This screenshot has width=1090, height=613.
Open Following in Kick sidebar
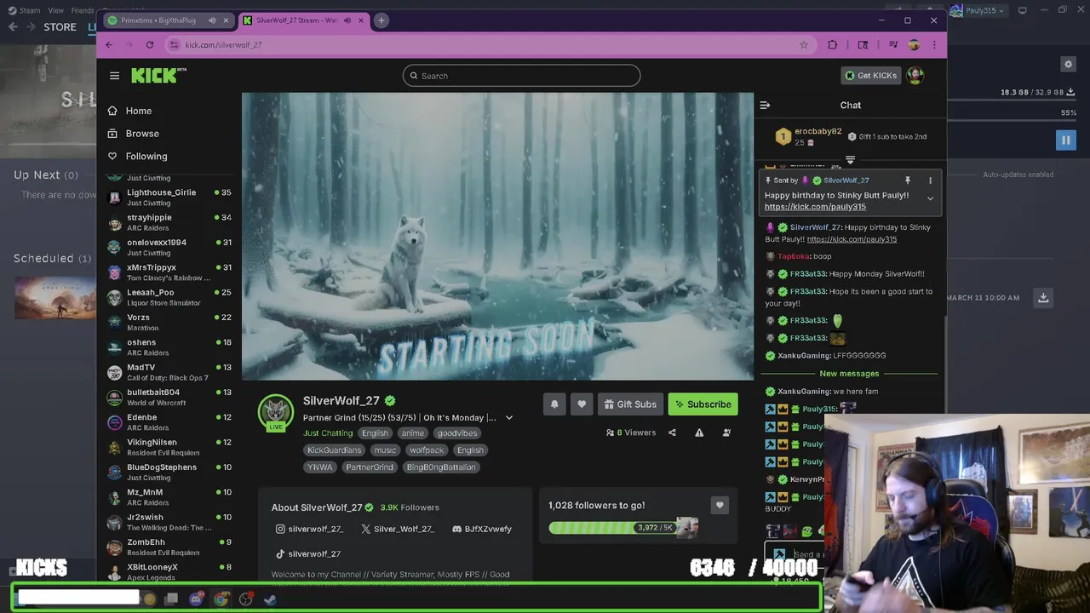137,157
